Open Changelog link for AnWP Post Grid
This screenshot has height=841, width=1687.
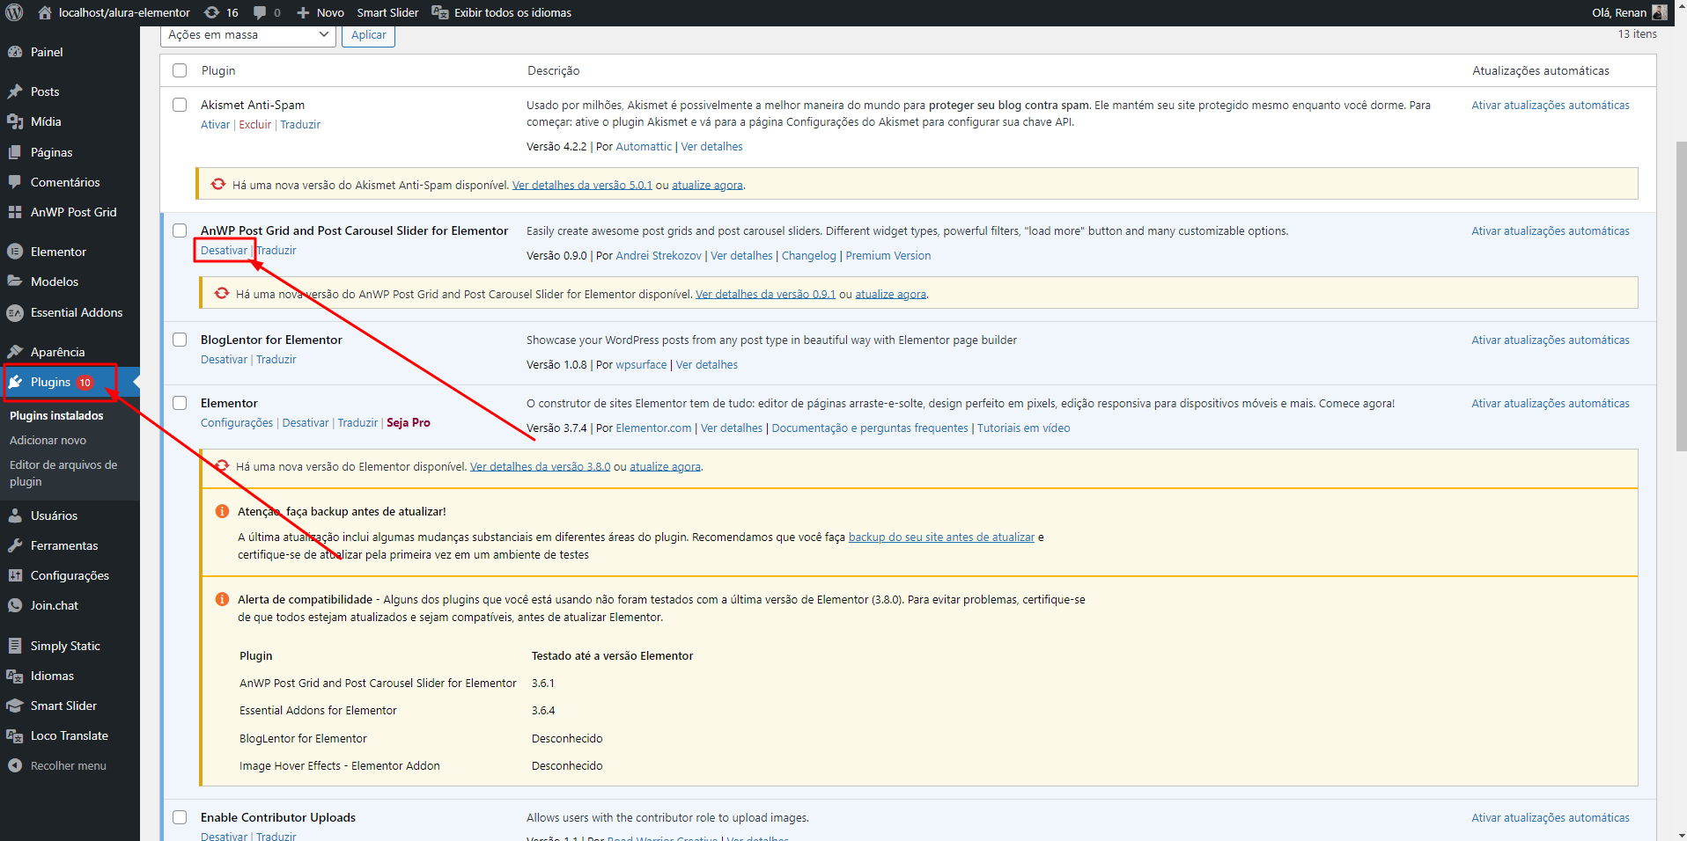coord(809,255)
